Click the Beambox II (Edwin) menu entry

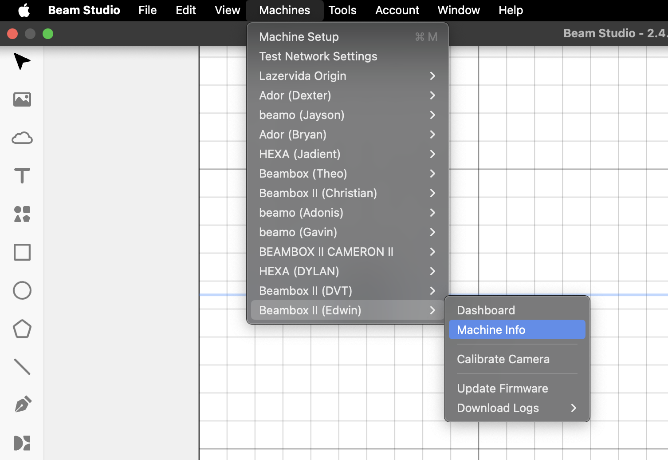tap(348, 310)
